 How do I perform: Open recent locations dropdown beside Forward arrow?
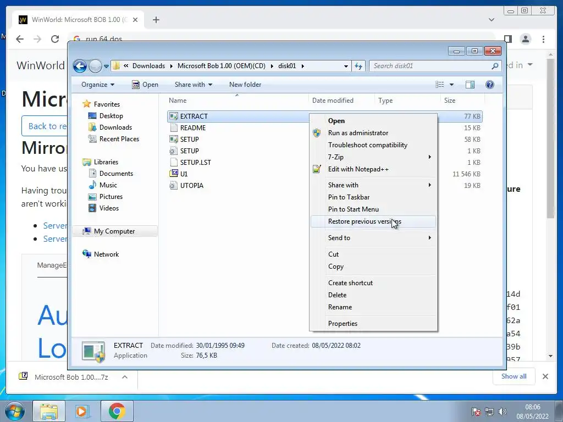coord(106,66)
